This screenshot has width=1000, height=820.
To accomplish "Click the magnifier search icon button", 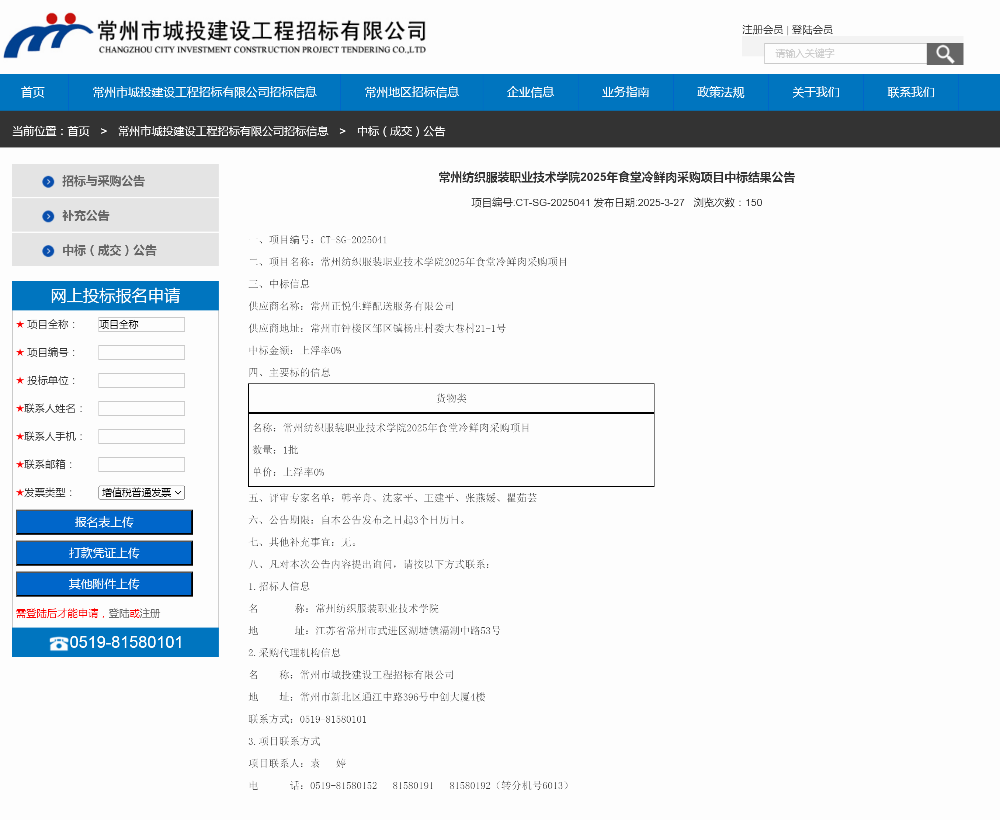I will tap(944, 54).
